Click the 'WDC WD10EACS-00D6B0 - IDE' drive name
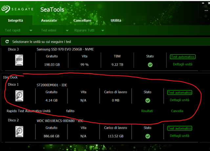Viewport: 210px width, 151px height. (60, 121)
